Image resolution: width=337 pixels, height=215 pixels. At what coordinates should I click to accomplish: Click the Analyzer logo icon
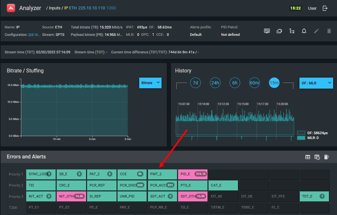coord(11,8)
